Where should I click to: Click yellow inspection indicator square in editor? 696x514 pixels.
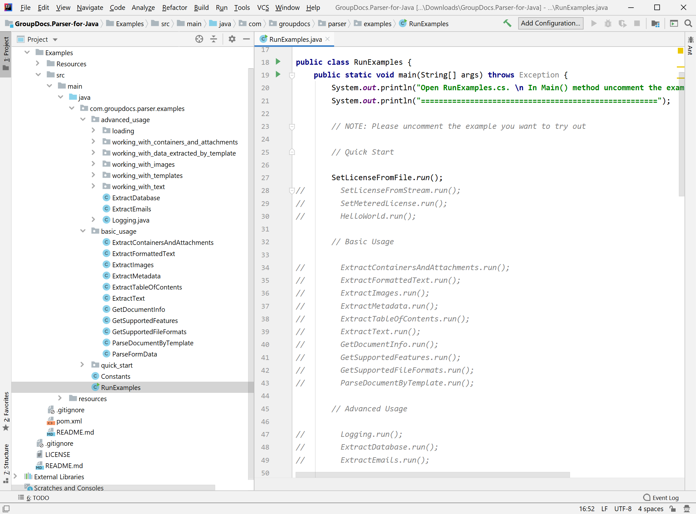click(x=680, y=51)
